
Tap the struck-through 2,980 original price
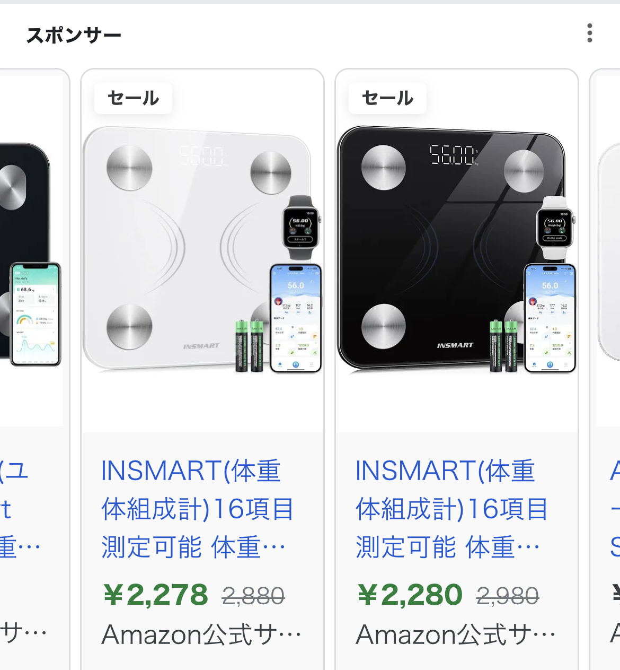click(x=508, y=596)
